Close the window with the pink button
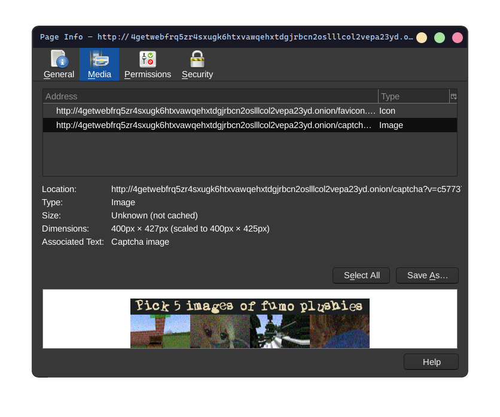500x417 pixels. pos(458,38)
